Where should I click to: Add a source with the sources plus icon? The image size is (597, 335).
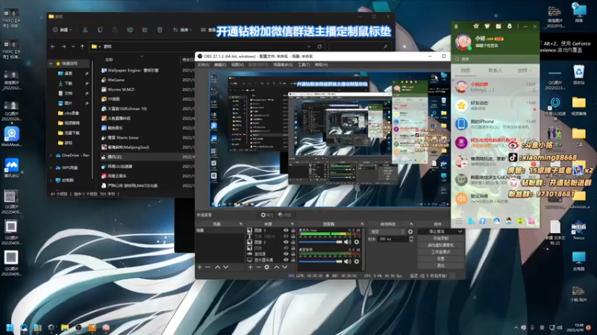[250, 267]
